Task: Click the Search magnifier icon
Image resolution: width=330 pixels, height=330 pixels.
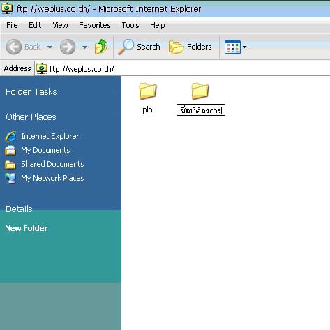Action: (x=126, y=47)
